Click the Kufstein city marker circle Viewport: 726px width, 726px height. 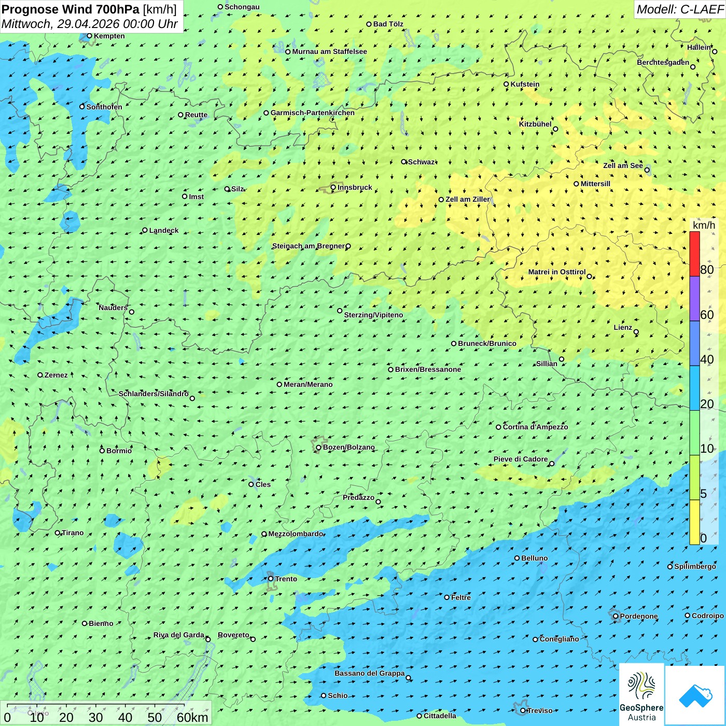pyautogui.click(x=507, y=84)
